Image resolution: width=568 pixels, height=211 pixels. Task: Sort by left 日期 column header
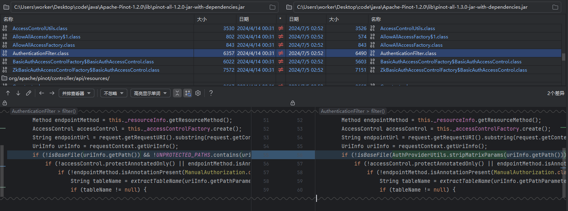[256, 19]
